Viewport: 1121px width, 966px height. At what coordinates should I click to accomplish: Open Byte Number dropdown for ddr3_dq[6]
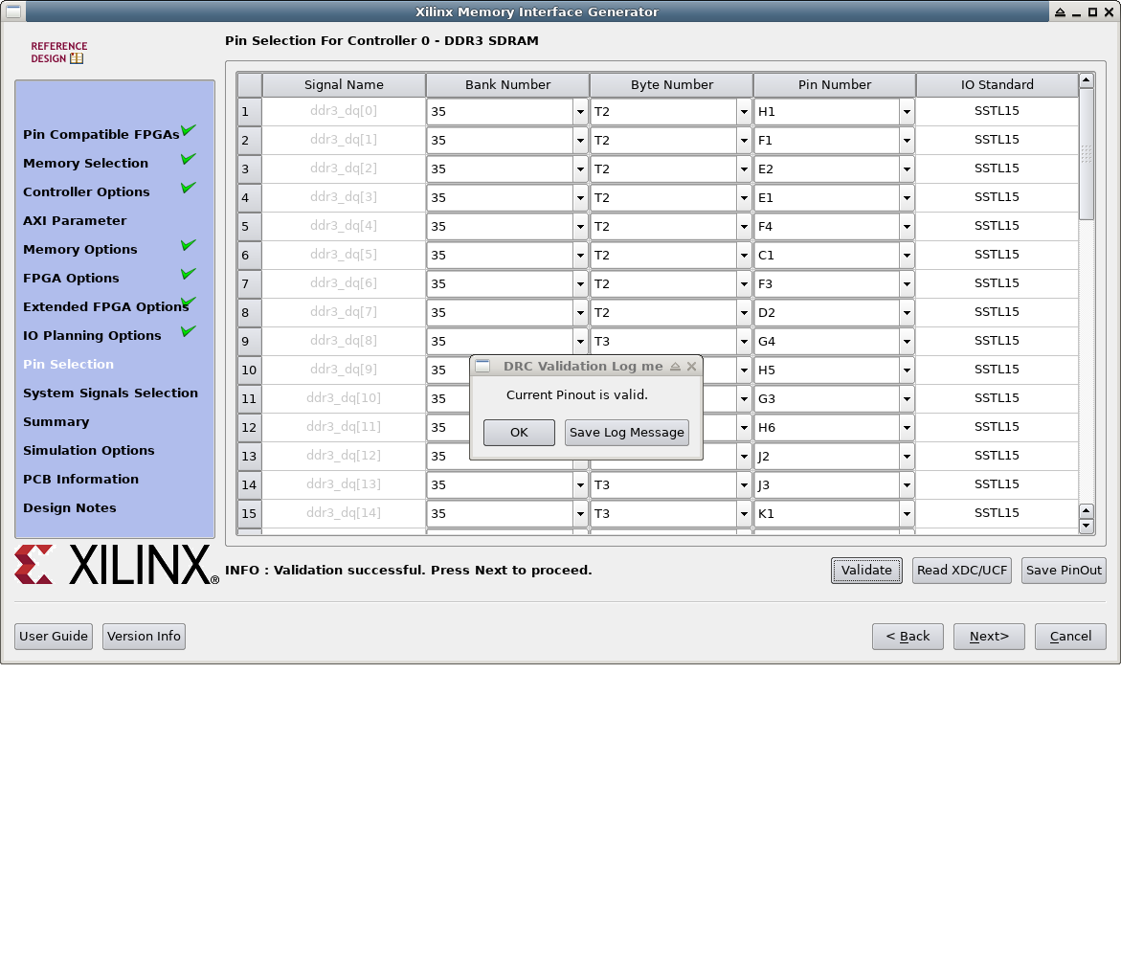tap(744, 284)
